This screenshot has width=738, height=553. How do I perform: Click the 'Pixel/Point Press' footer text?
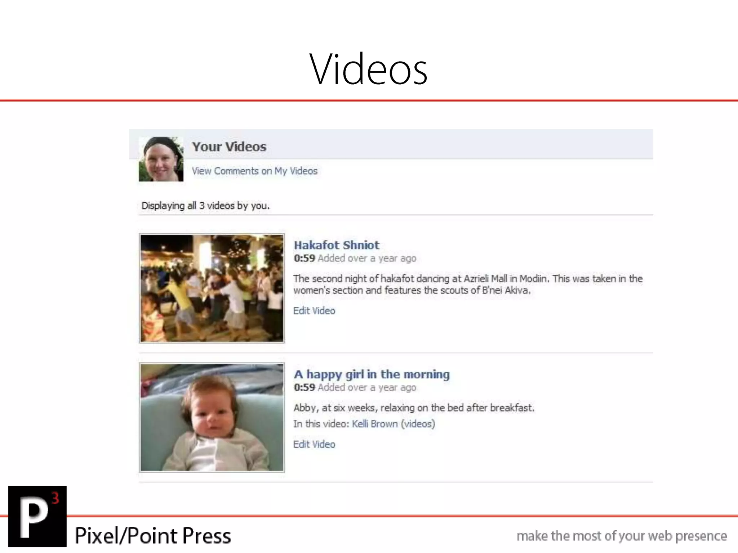[153, 535]
